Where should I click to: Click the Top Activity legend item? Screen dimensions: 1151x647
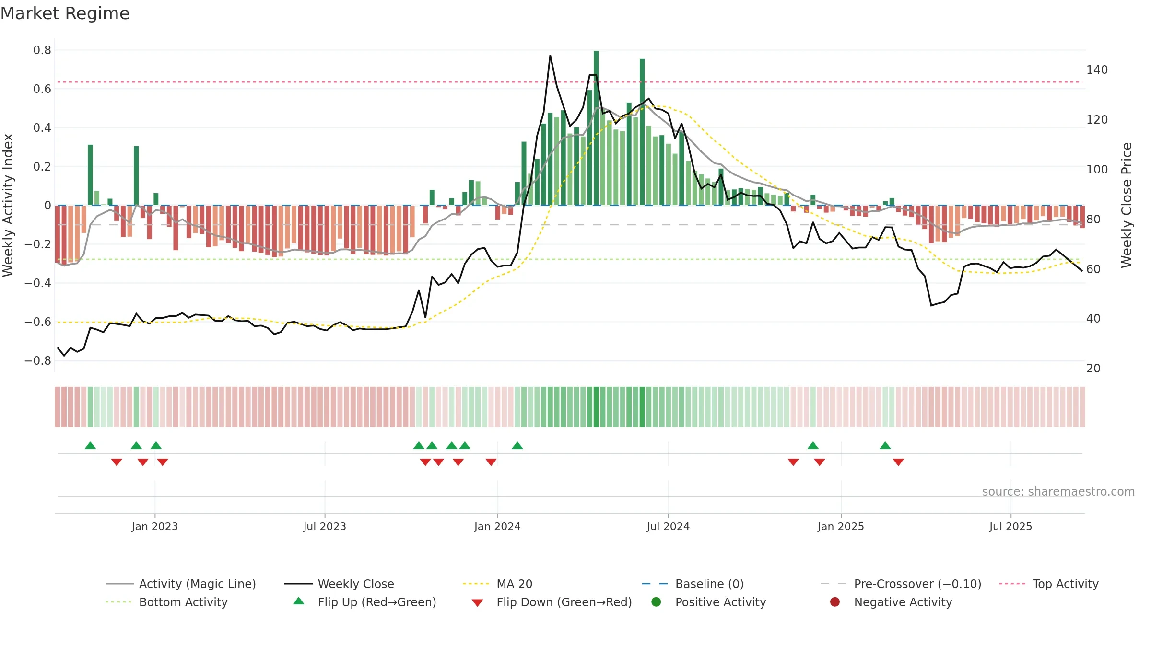1049,584
